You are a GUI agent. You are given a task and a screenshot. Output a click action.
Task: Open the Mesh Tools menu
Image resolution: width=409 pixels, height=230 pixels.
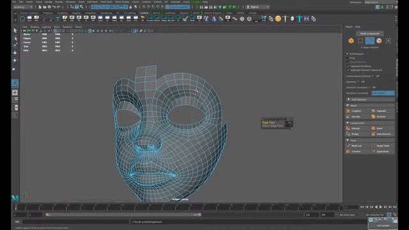coord(106,2)
